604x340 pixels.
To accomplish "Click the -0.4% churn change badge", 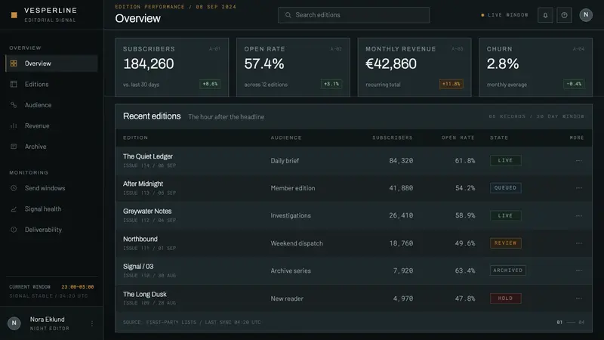I will pos(574,84).
